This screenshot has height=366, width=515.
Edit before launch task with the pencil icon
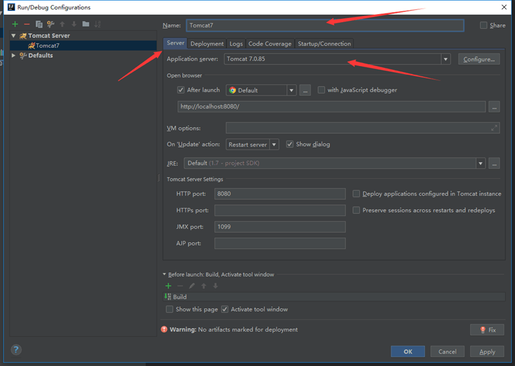[192, 286]
